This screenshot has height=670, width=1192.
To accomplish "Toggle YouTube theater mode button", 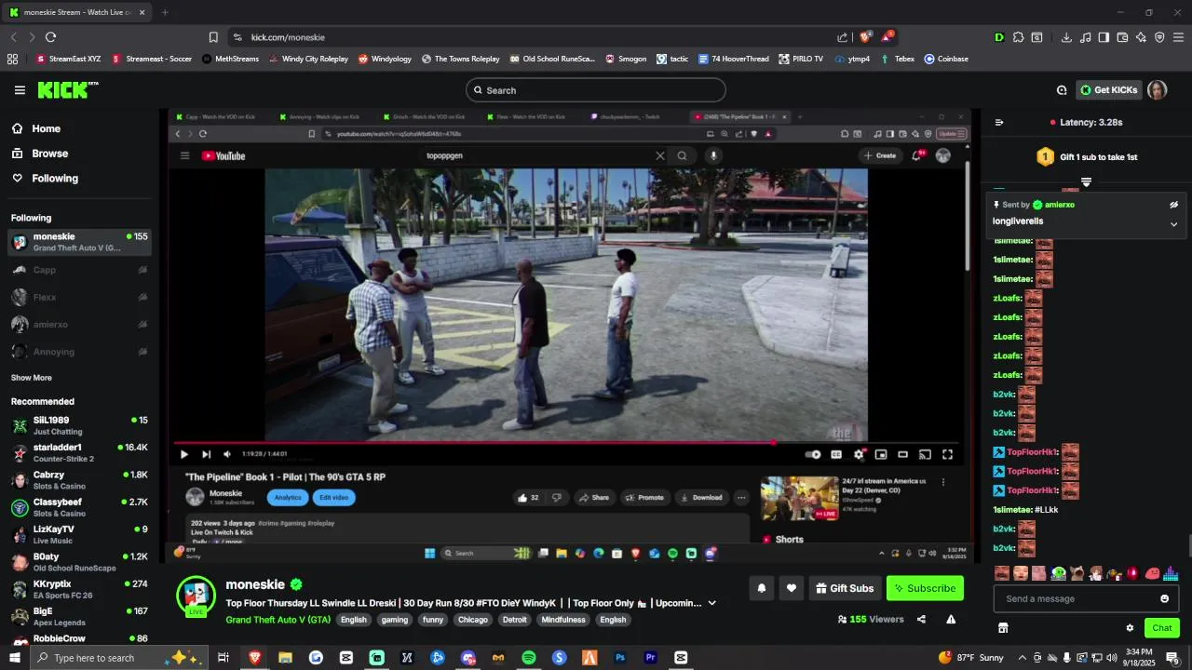I will point(902,454).
